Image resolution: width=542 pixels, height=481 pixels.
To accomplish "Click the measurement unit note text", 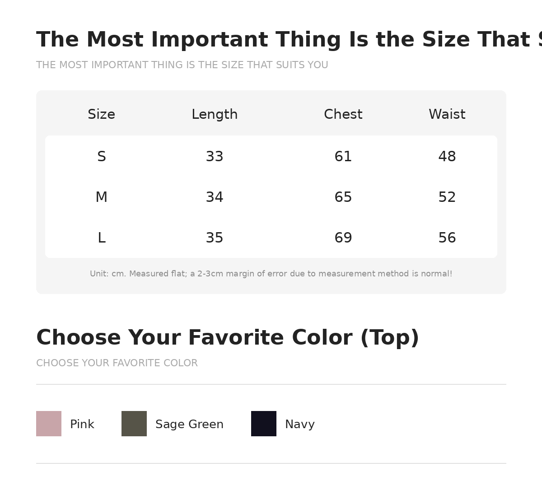I will [271, 274].
